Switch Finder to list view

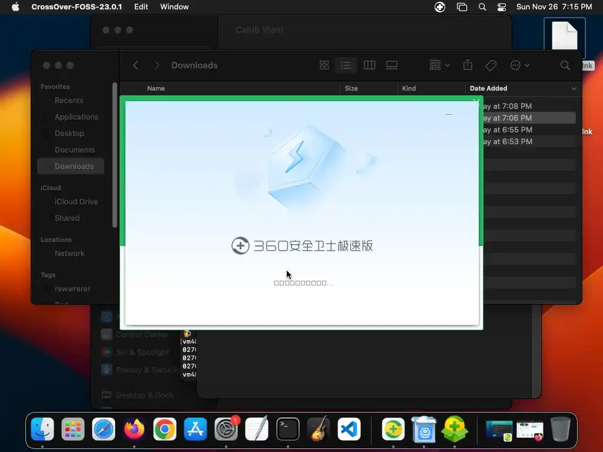pyautogui.click(x=346, y=65)
